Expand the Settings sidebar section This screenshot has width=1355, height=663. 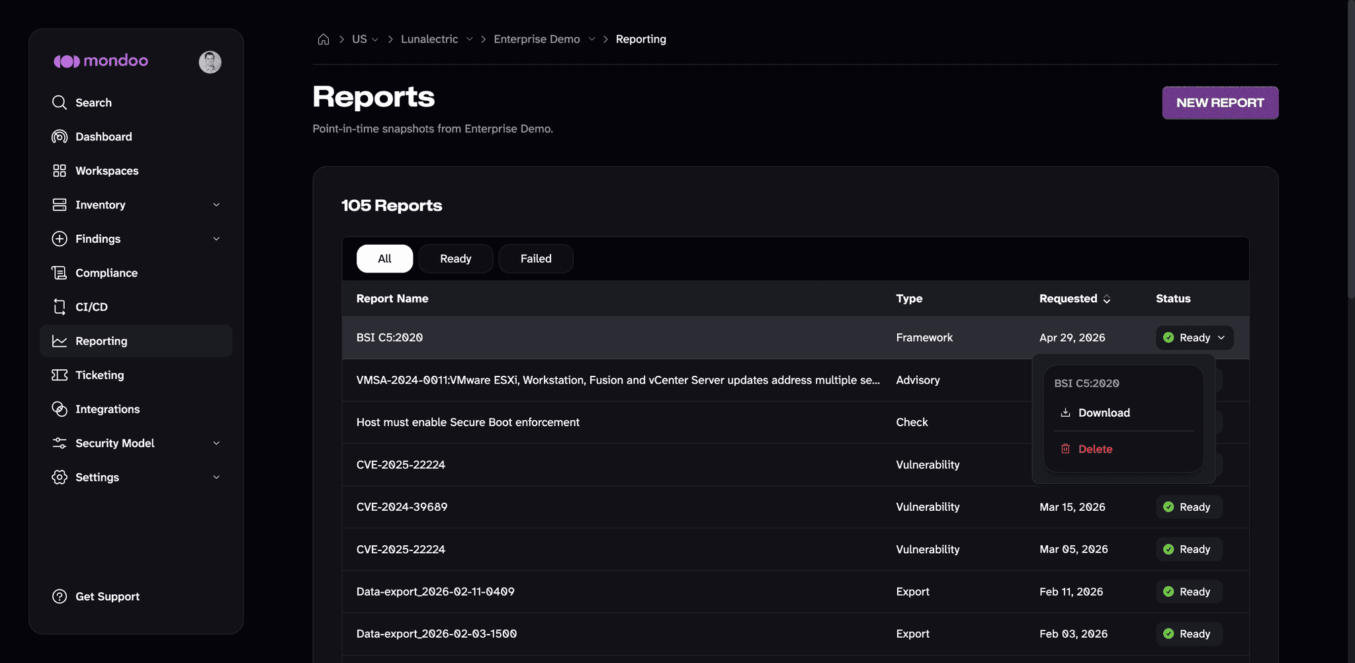click(x=216, y=477)
